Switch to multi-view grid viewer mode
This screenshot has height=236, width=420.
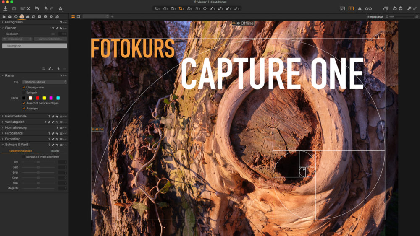(x=73, y=17)
